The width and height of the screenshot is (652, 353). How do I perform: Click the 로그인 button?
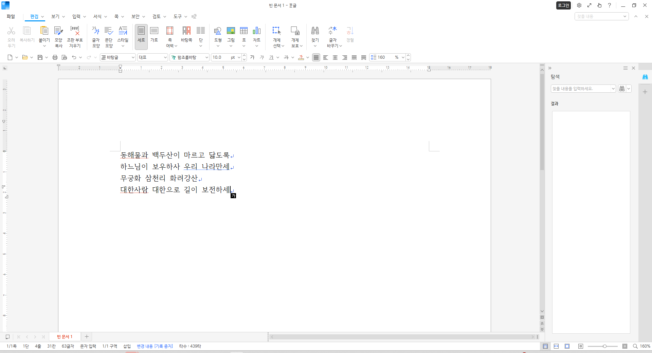pyautogui.click(x=563, y=5)
